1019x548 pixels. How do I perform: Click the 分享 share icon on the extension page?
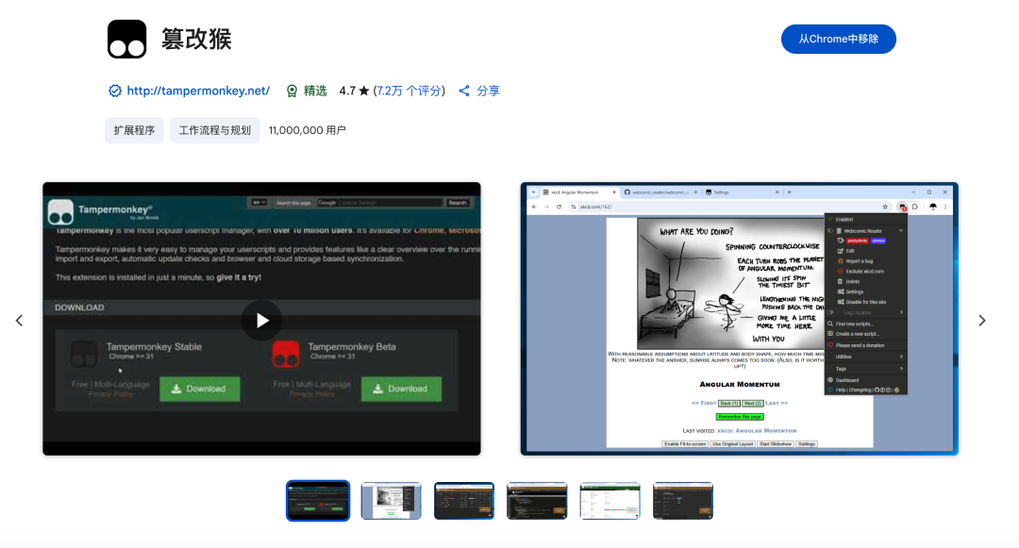tap(464, 91)
